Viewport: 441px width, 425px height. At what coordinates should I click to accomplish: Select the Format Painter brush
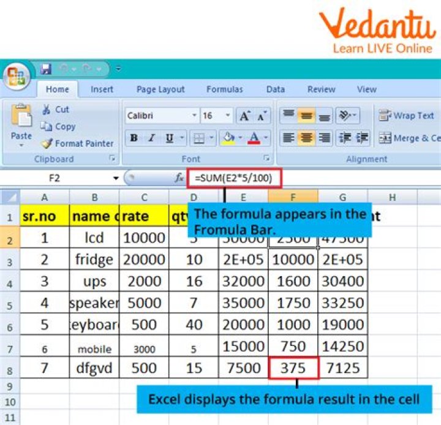coord(47,144)
